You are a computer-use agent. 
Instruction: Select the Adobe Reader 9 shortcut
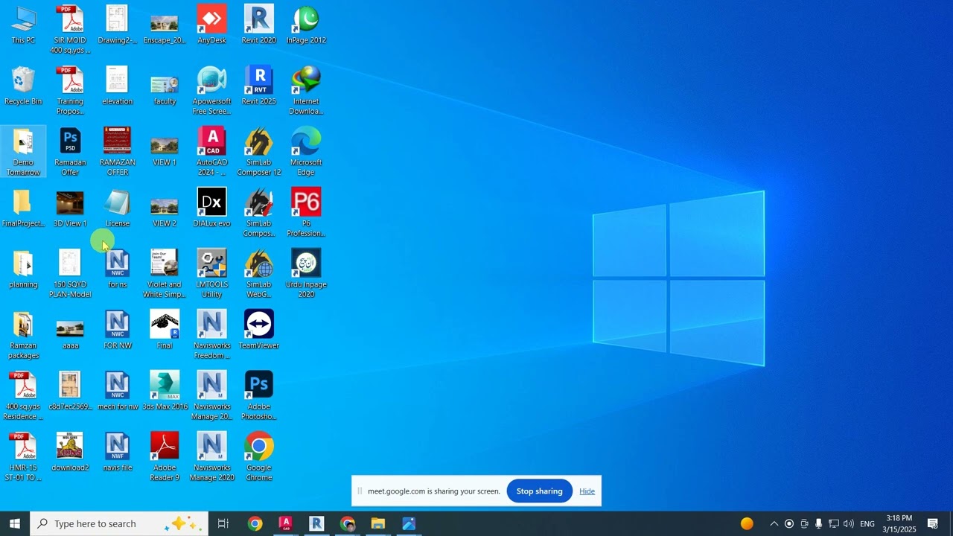pos(165,457)
